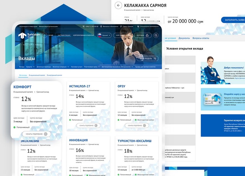Open Финансовым организациям link
This screenshot has width=245, height=176.
pos(48,26)
